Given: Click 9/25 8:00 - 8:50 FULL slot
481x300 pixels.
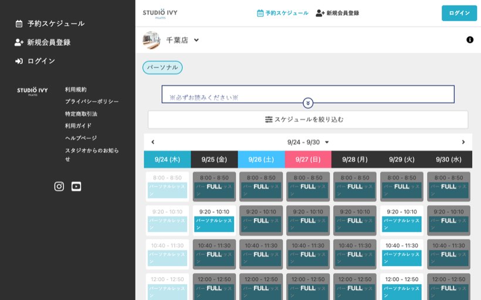Looking at the screenshot, I should (214, 186).
